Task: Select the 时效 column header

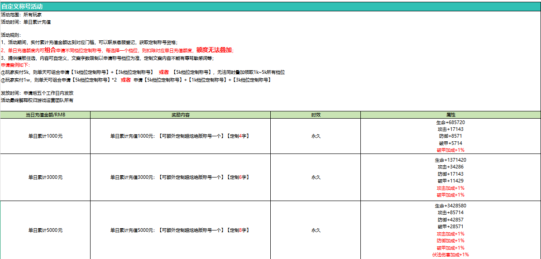Action: [316, 115]
